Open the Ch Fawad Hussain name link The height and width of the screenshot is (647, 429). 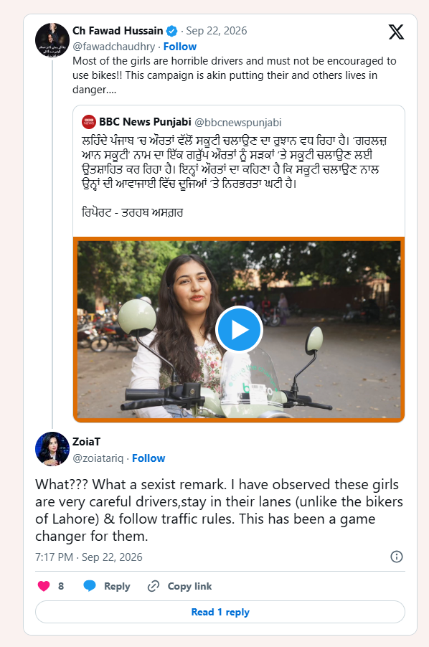click(x=118, y=31)
